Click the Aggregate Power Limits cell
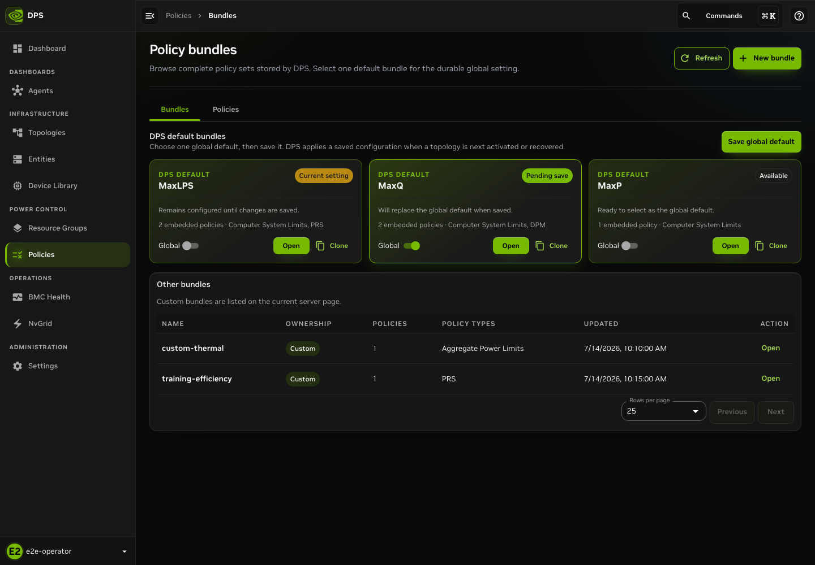The image size is (815, 565). [483, 349]
